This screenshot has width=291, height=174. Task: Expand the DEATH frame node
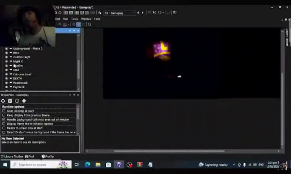coord(6,78)
